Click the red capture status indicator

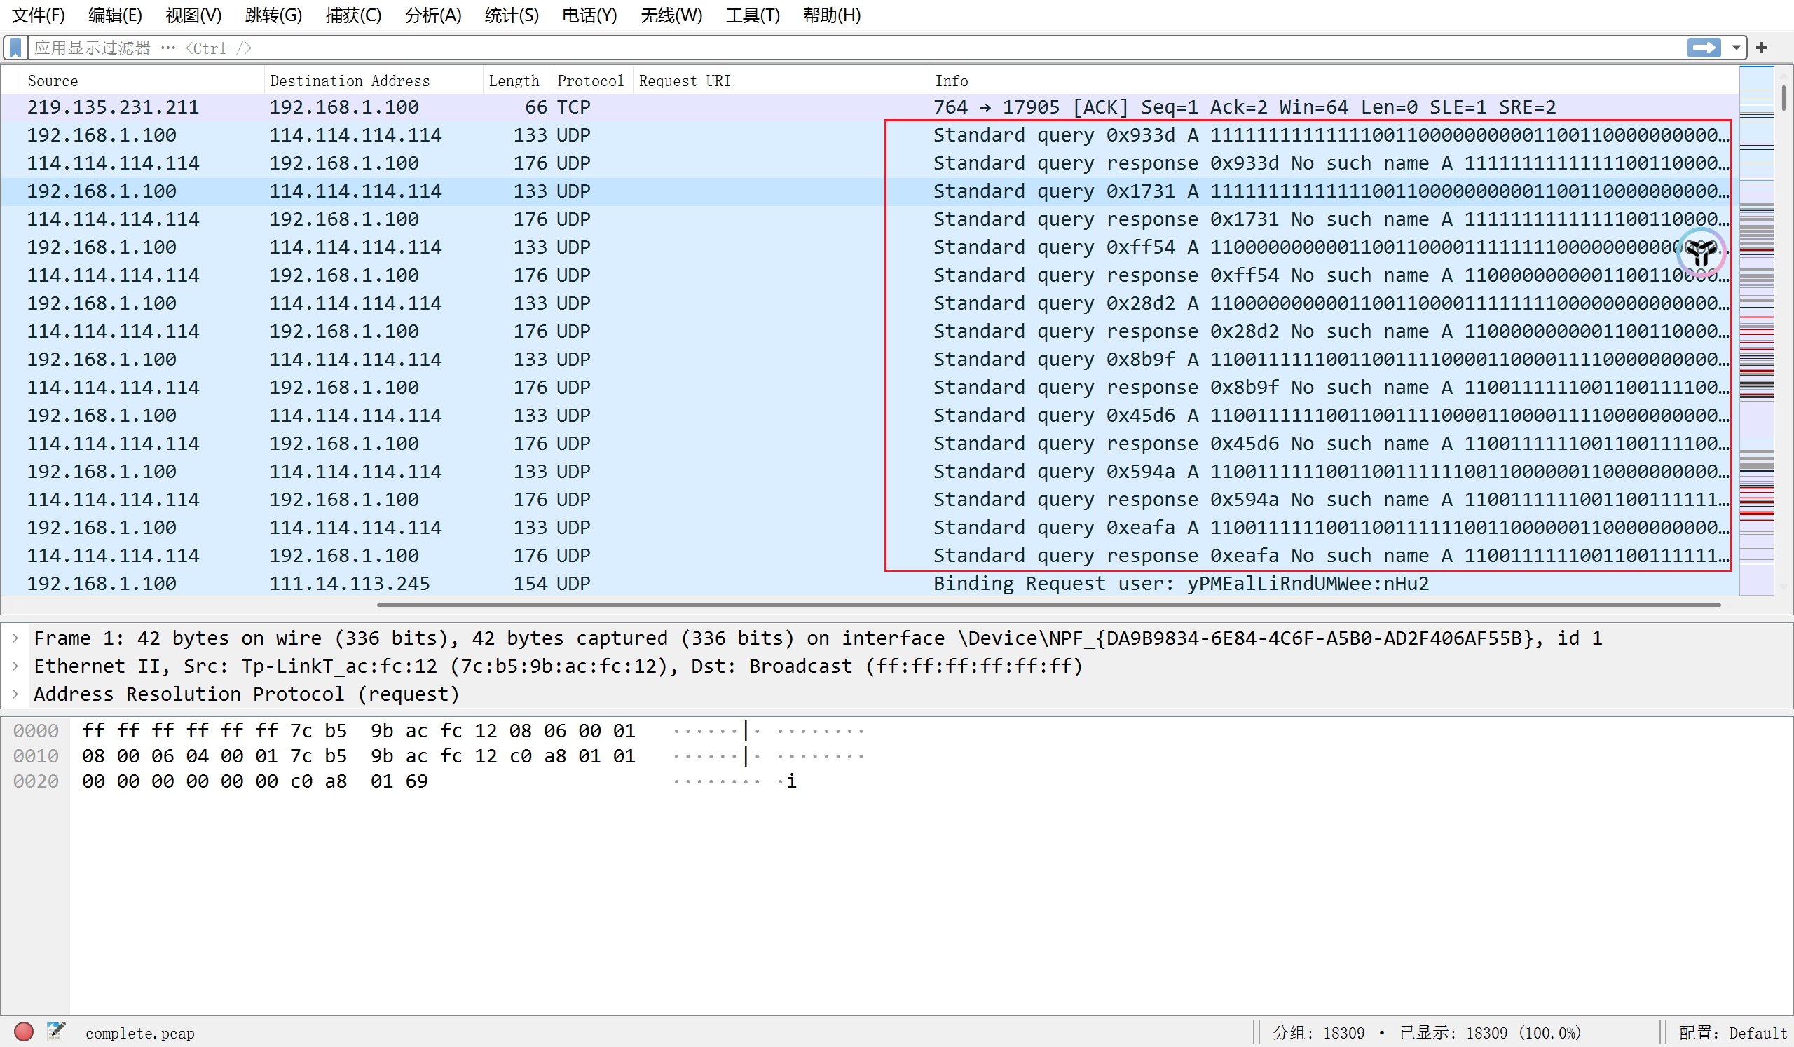(x=24, y=1032)
